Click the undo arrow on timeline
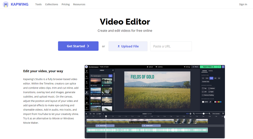Screen dimensions: 253x139 pos(103,114)
